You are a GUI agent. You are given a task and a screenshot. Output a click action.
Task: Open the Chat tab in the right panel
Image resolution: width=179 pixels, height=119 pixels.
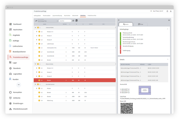coord(141,24)
